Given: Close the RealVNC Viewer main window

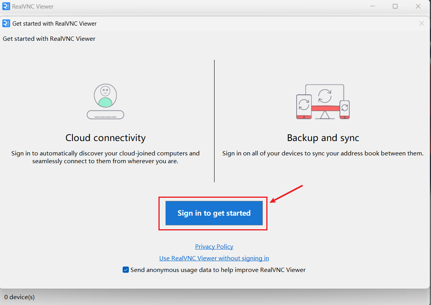Looking at the screenshot, I should tap(418, 6).
